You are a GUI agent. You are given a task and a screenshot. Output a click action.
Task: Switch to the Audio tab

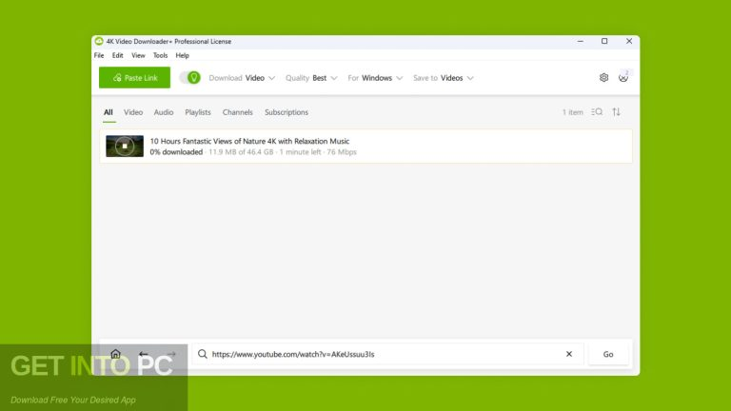coord(164,112)
